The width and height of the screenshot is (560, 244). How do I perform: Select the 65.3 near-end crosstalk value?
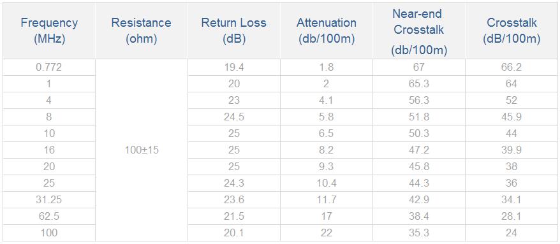(x=419, y=84)
